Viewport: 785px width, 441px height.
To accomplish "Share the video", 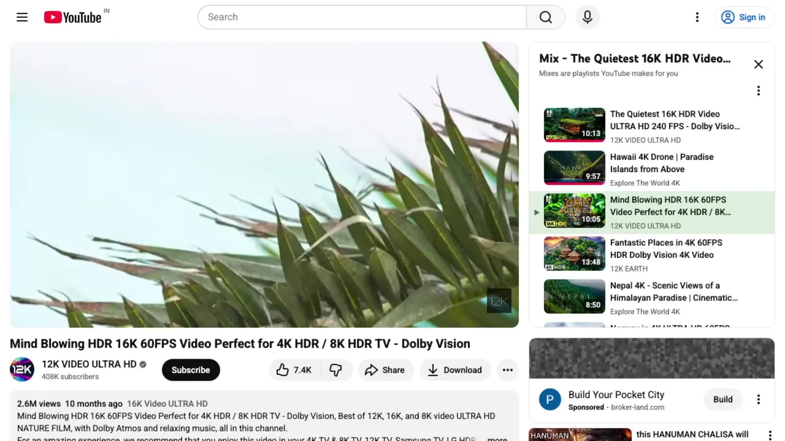I will click(385, 370).
